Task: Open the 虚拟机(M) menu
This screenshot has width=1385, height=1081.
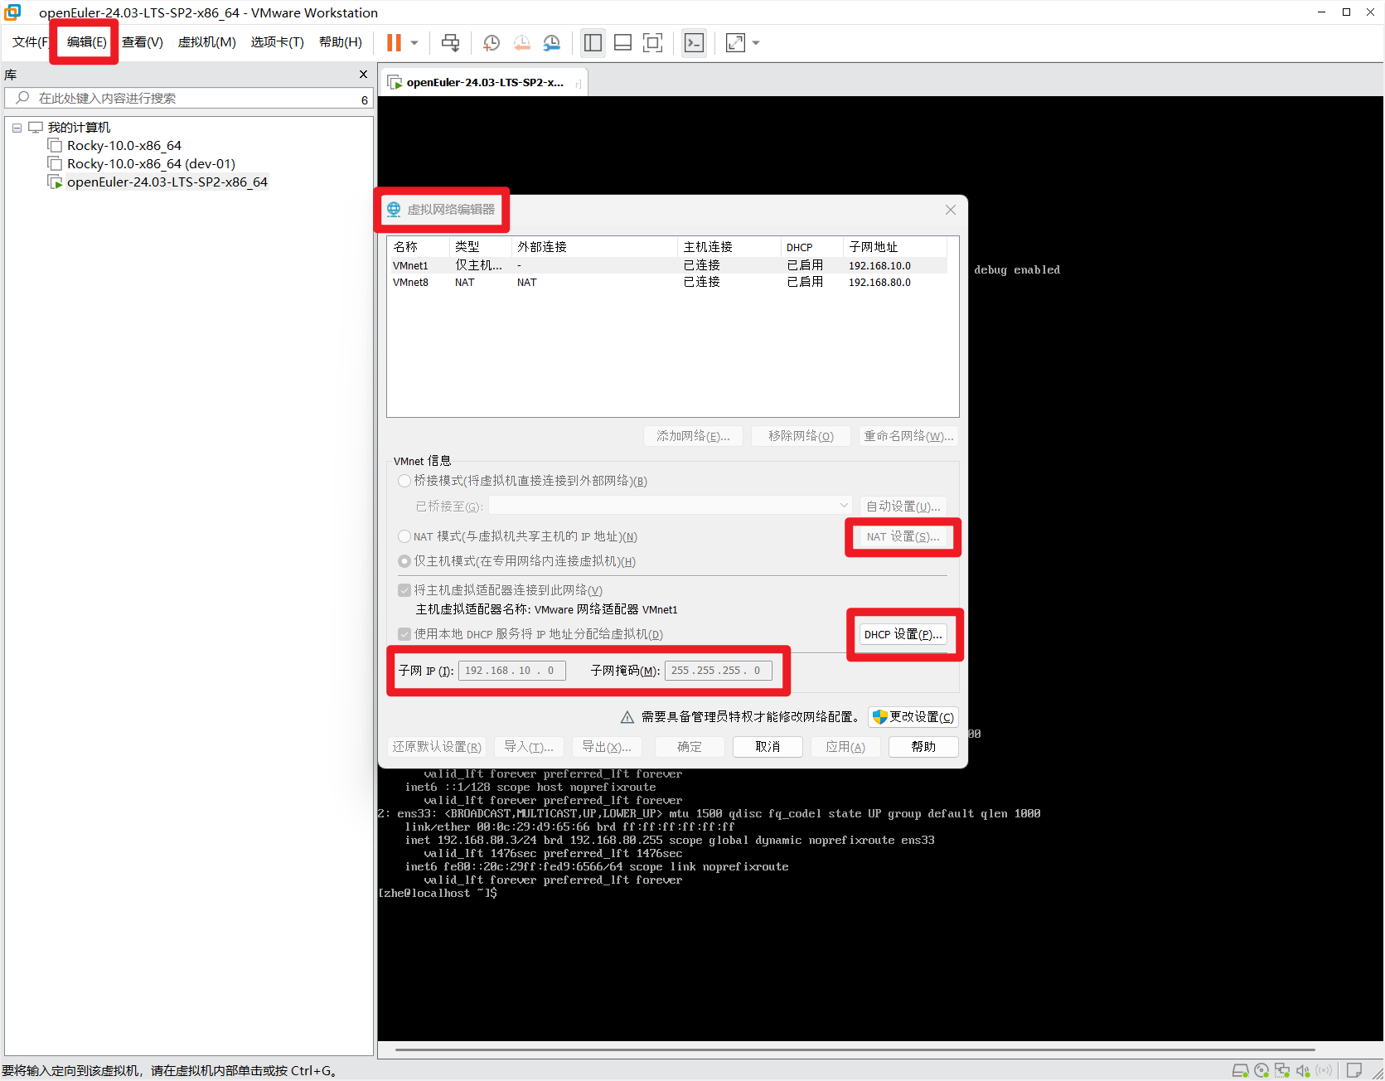Action: coord(206,42)
